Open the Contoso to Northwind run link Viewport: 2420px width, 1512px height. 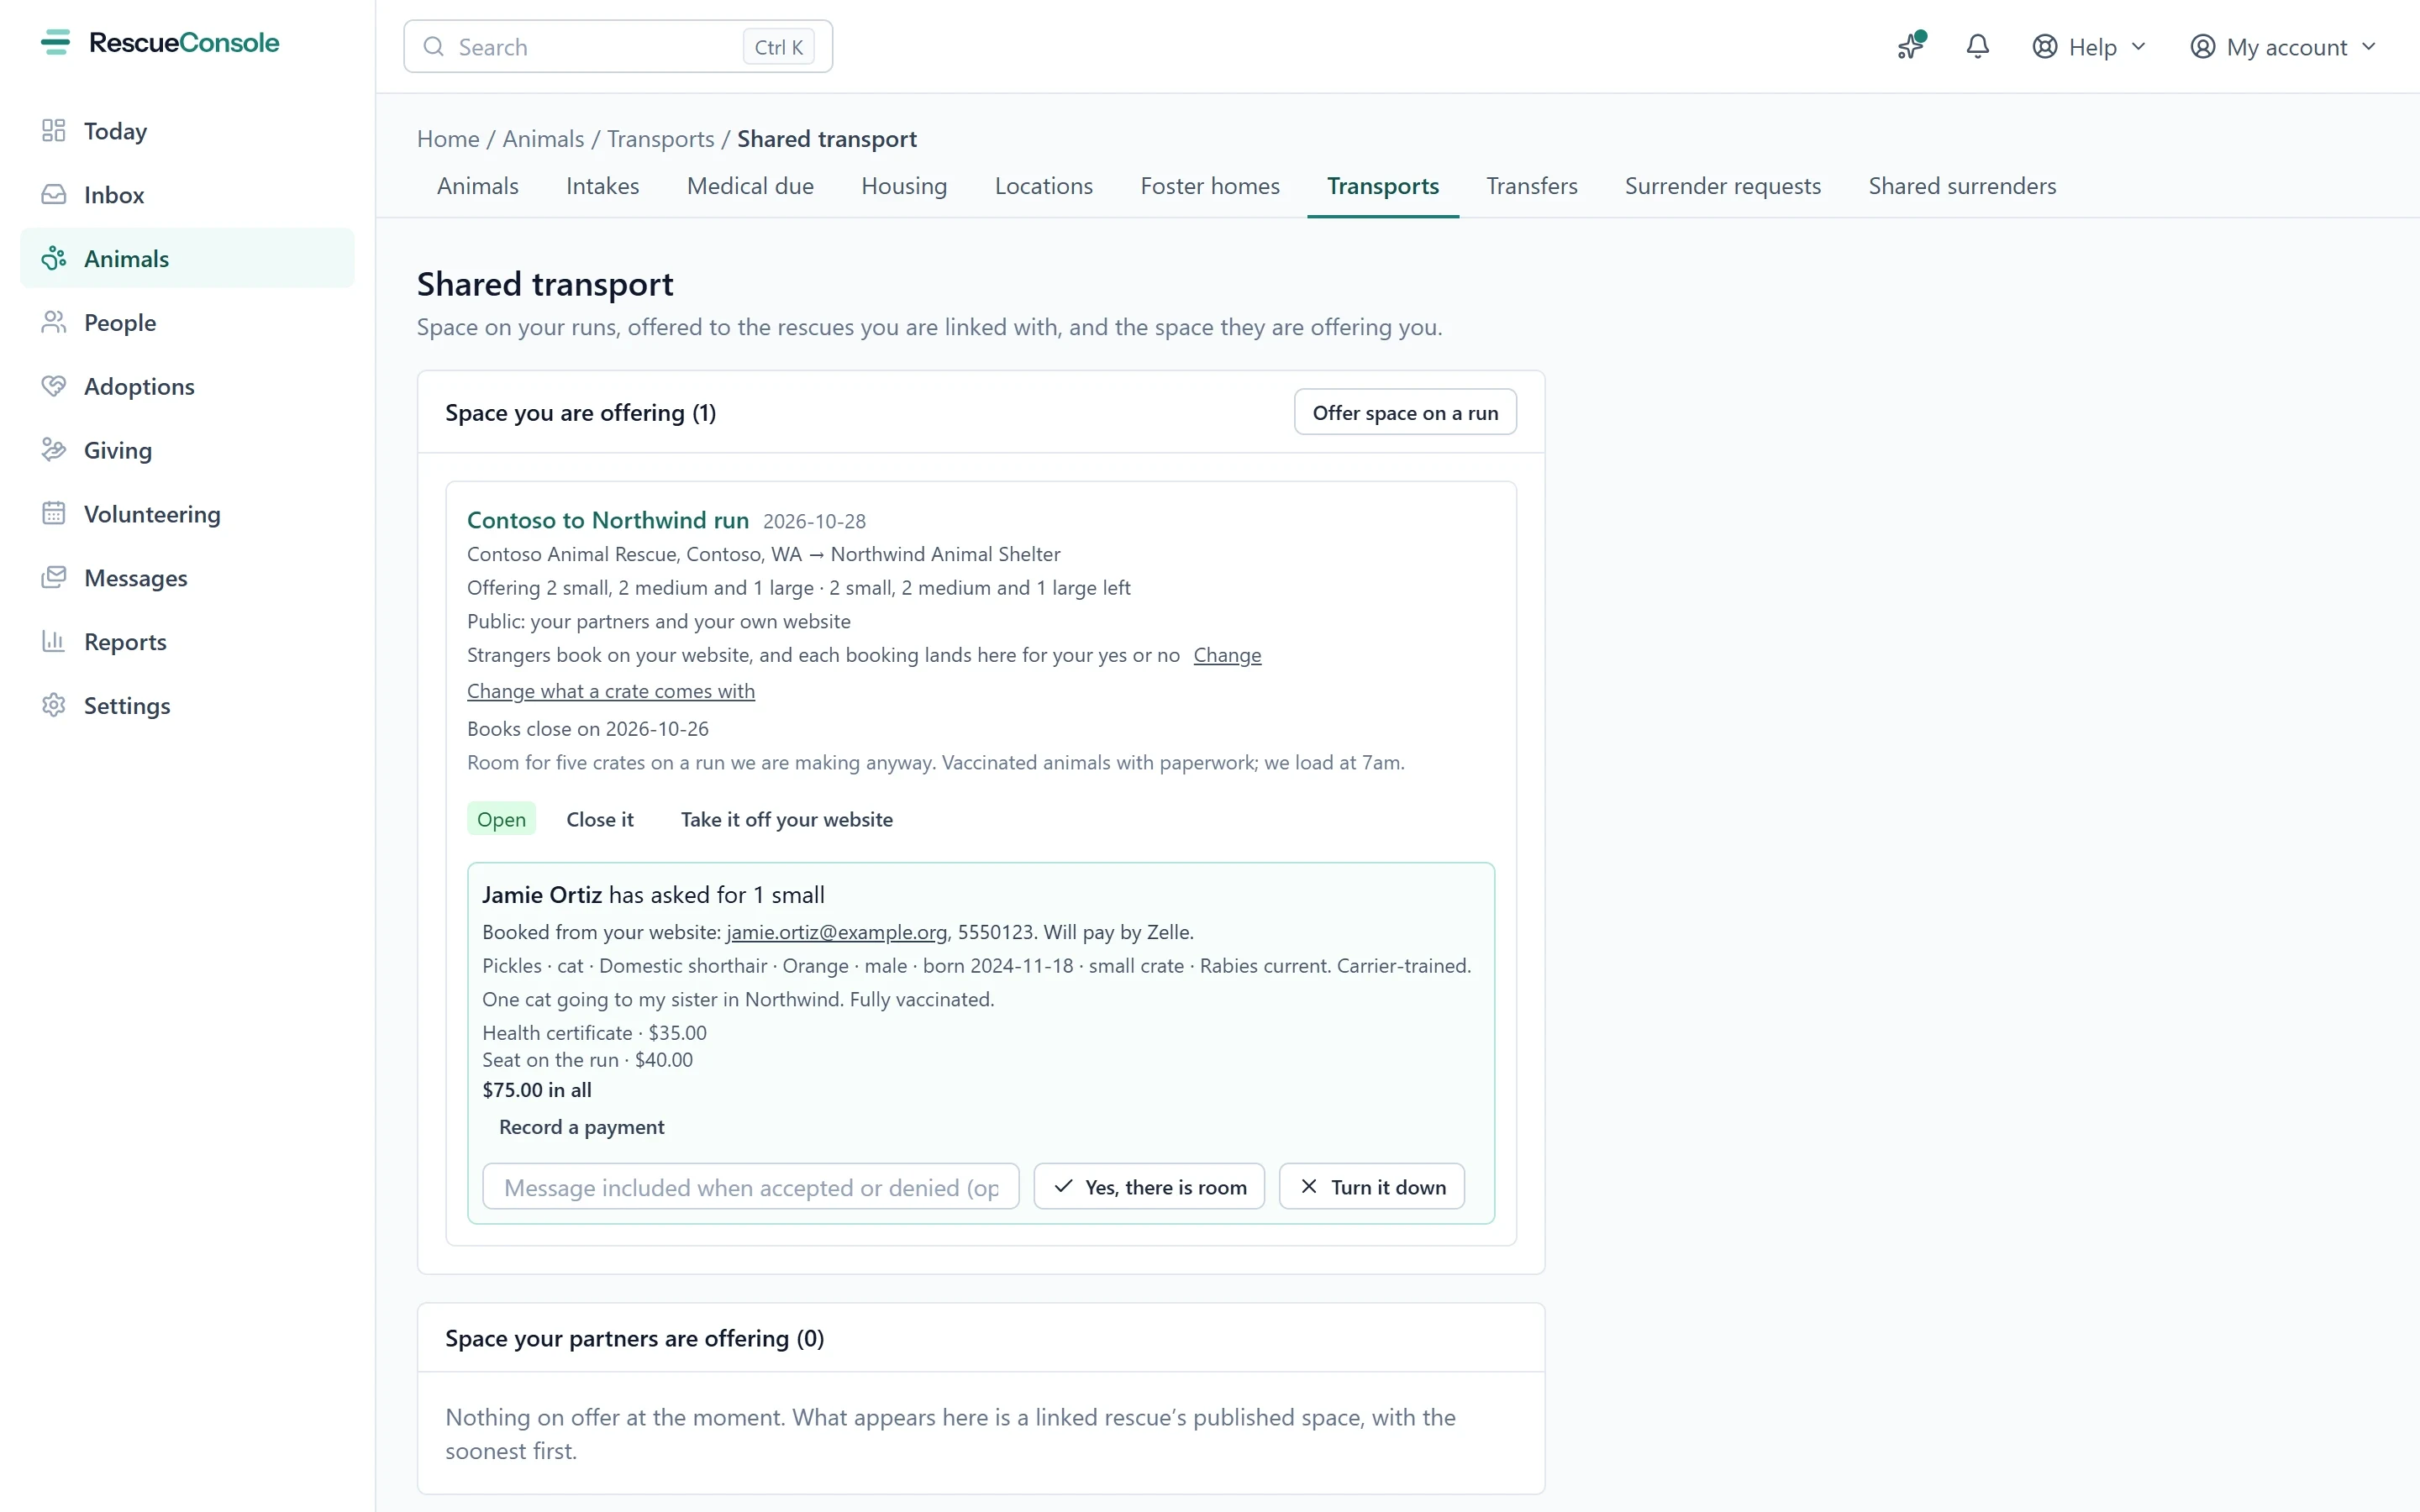click(x=608, y=520)
